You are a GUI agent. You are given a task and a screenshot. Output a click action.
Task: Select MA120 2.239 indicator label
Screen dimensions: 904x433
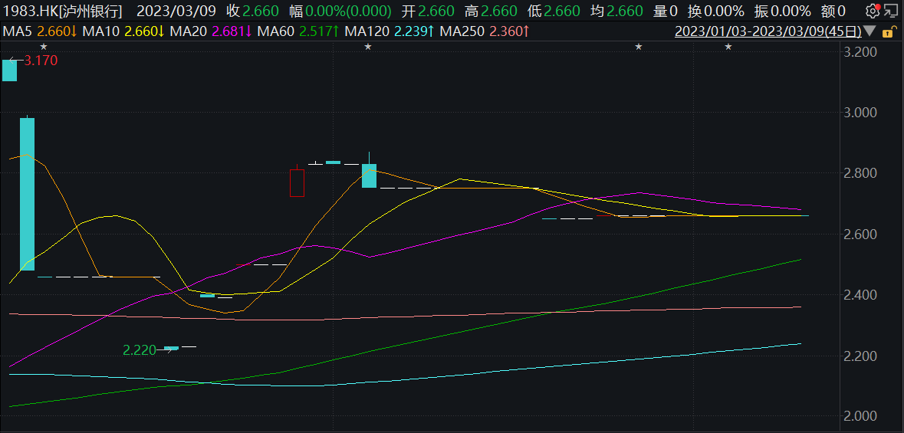[390, 31]
